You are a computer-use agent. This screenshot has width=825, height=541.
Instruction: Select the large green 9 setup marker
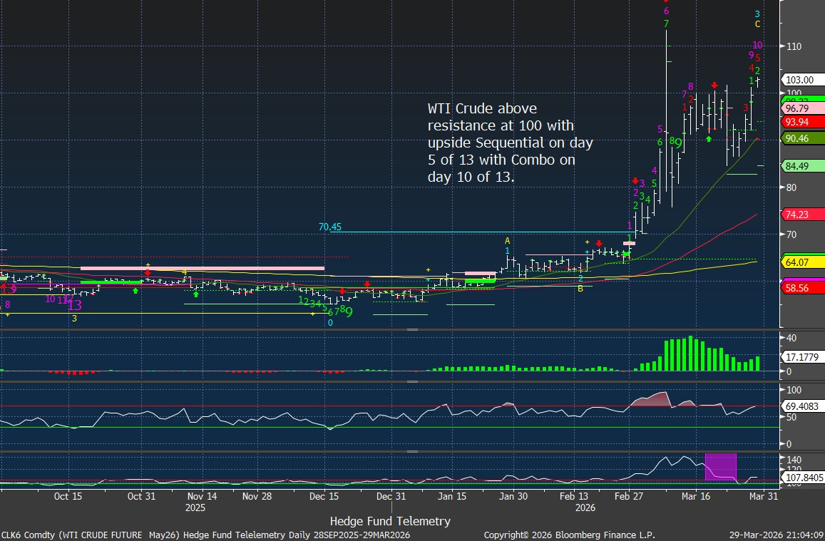(349, 311)
